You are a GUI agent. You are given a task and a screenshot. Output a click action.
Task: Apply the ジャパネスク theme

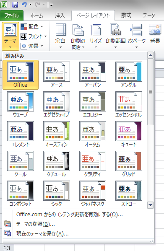[x=93, y=194]
